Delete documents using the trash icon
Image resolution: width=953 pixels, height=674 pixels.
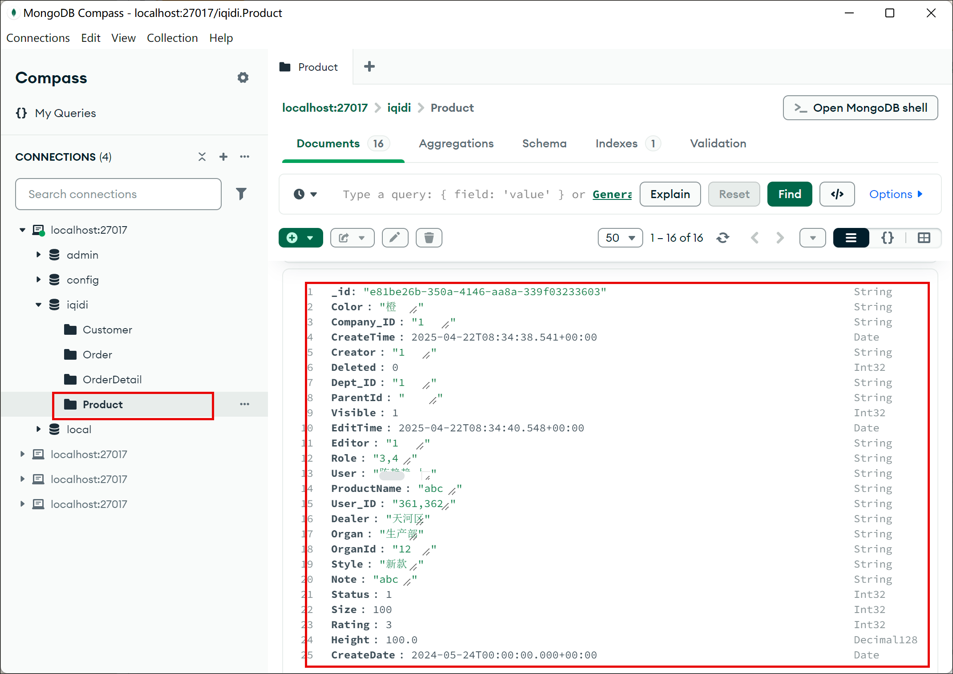(429, 238)
